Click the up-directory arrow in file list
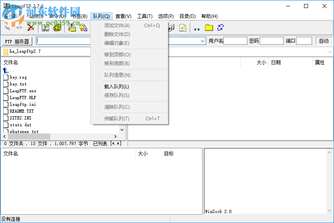 [x=6, y=70]
